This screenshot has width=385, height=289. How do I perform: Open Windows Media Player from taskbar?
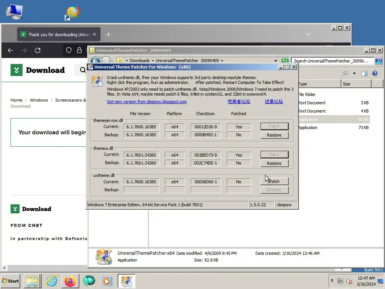[x=107, y=281]
